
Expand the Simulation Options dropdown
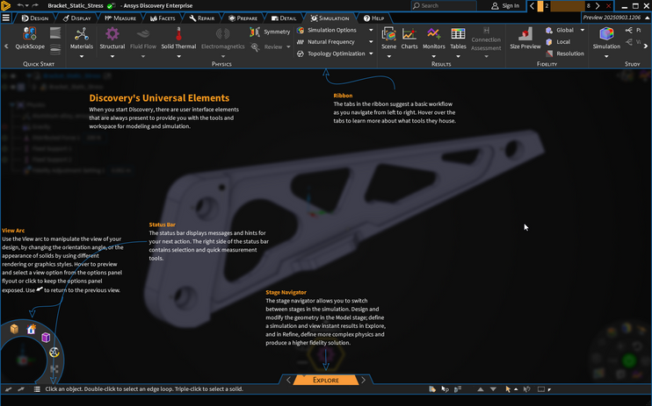coord(371,30)
